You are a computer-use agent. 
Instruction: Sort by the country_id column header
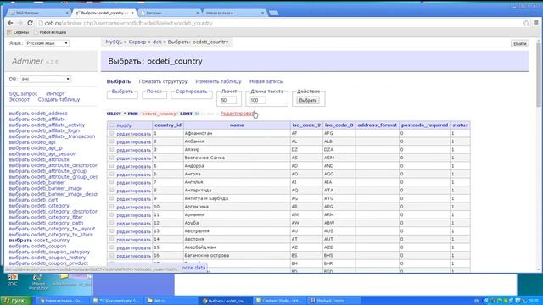(x=168, y=125)
